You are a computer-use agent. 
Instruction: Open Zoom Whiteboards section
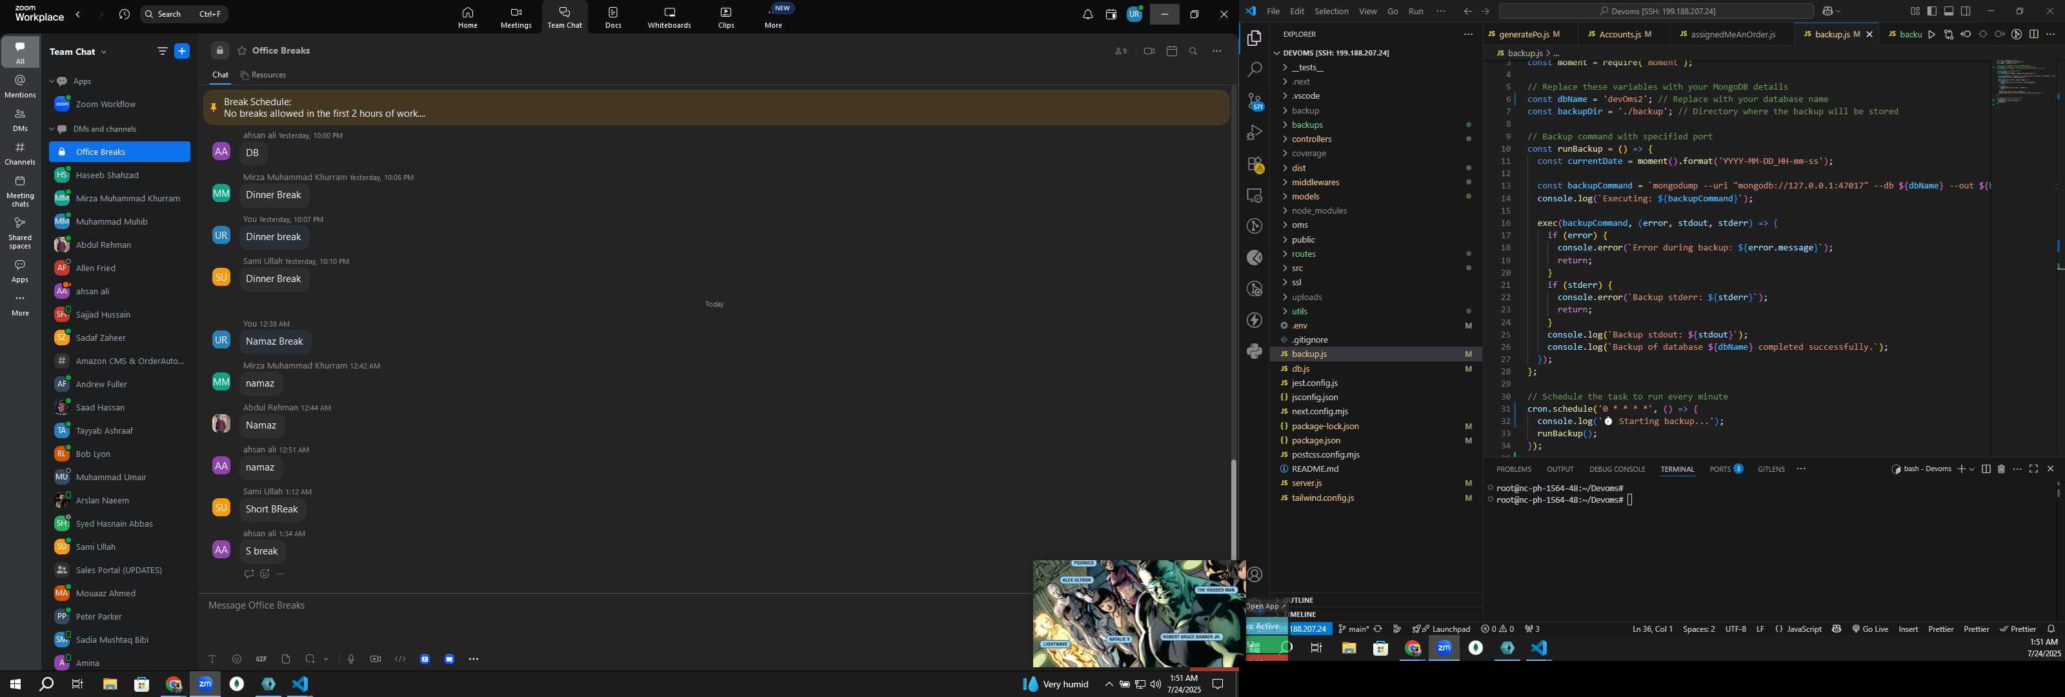[x=669, y=17]
